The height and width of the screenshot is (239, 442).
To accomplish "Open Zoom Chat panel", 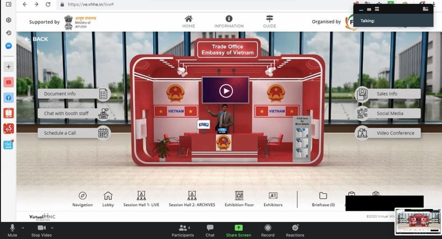I will (210, 228).
